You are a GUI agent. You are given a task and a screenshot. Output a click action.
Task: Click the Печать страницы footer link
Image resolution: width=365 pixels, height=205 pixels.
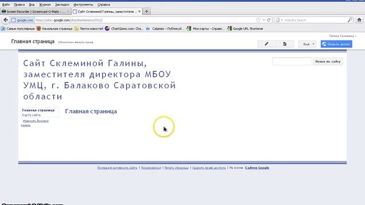click(x=176, y=167)
